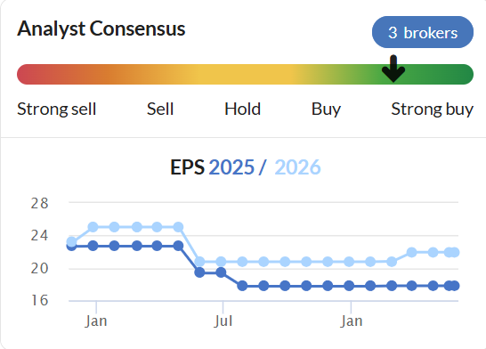
Task: Select the Hold rating label
Action: [242, 110]
